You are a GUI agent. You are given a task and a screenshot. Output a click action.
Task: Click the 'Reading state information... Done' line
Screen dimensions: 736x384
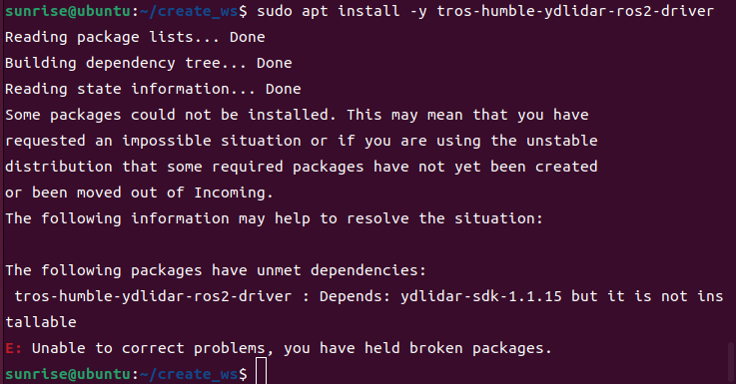click(153, 89)
